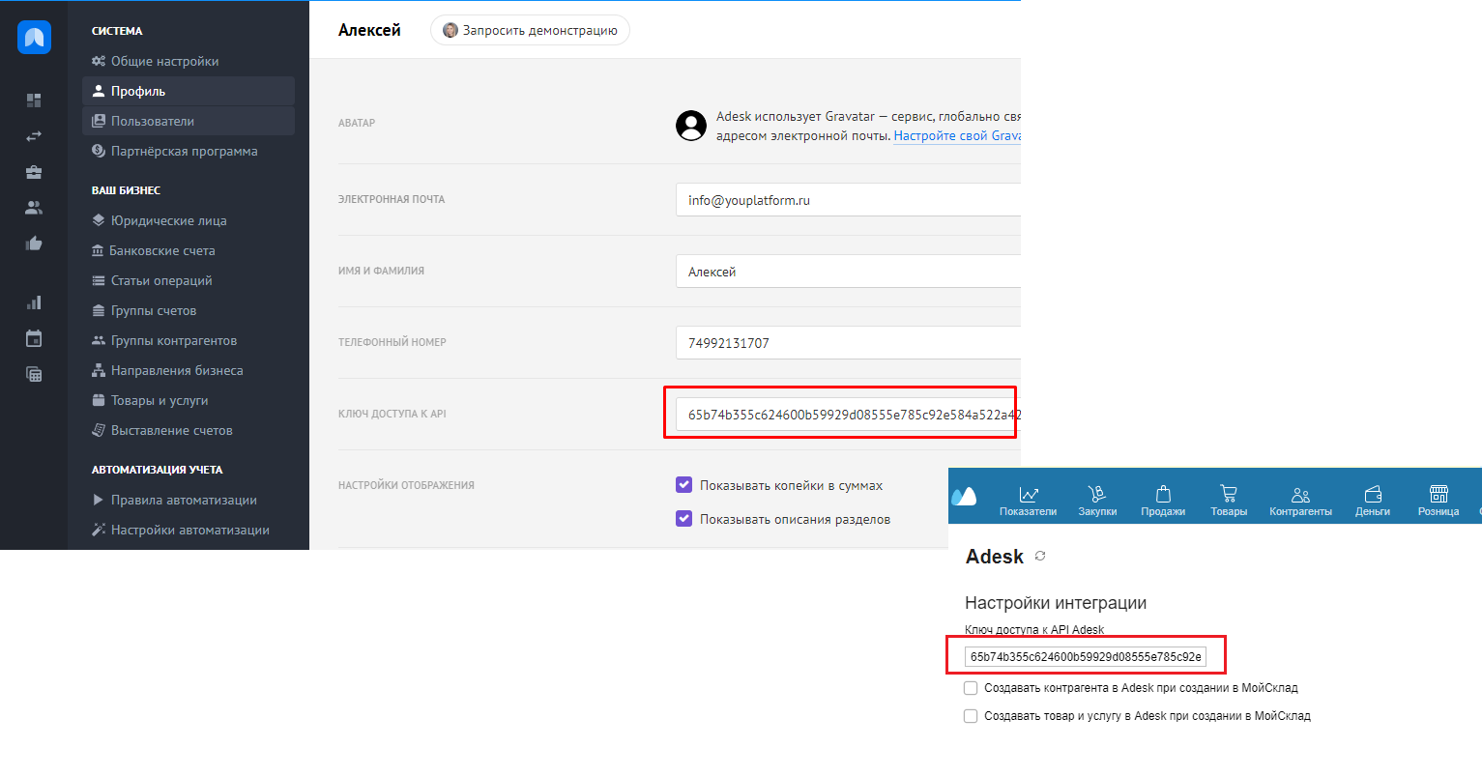Open Контрагенты in MoySklad top bar

tap(1300, 501)
